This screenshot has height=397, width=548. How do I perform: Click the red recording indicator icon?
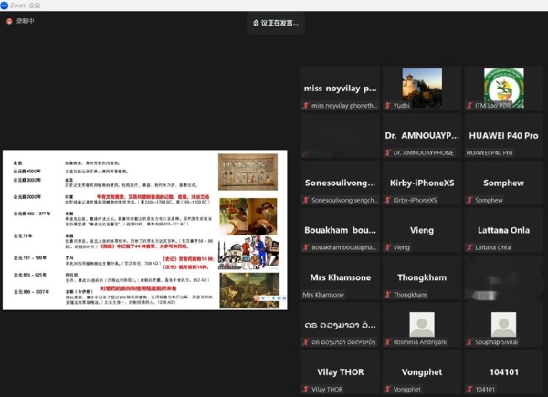coord(9,21)
